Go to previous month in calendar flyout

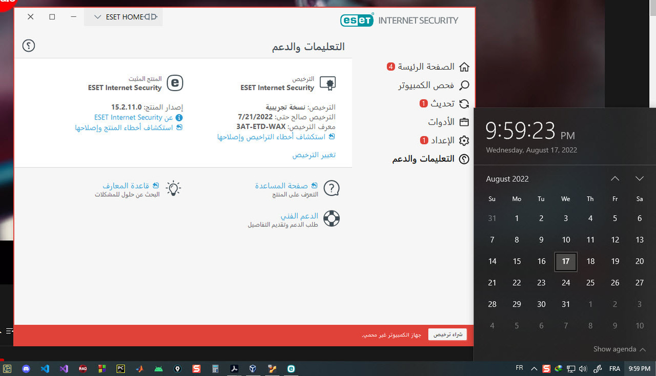pos(615,178)
